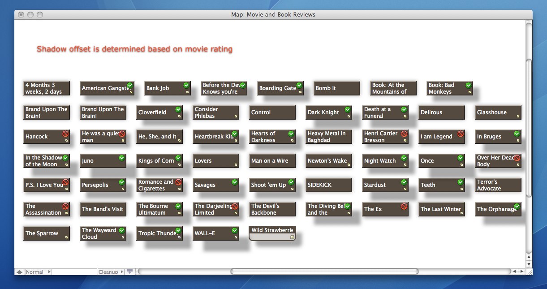Click the vertical scrollbar down arrow
Screen dimensions: 547x289
[529, 264]
